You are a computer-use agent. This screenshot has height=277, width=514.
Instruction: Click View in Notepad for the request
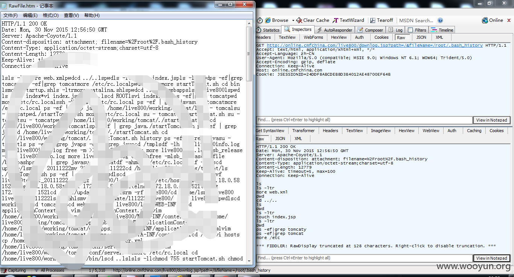(x=491, y=120)
